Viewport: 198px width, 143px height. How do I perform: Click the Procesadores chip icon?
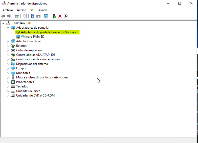pyautogui.click(x=13, y=82)
